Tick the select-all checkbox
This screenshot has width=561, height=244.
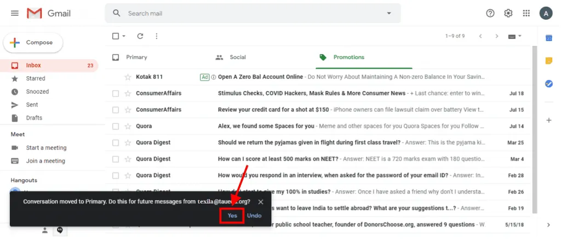116,36
